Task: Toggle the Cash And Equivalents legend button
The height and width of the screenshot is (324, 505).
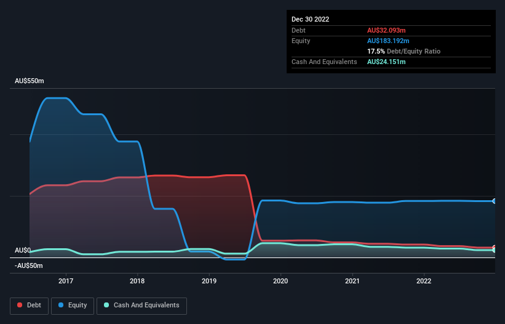Action: click(141, 306)
